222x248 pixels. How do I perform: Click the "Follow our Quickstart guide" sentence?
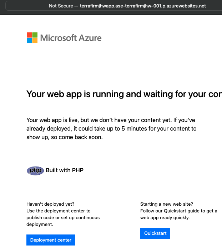tap(178, 211)
